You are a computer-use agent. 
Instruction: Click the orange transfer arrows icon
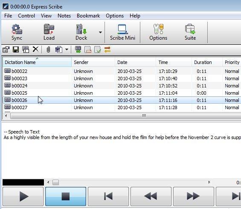[107, 49]
